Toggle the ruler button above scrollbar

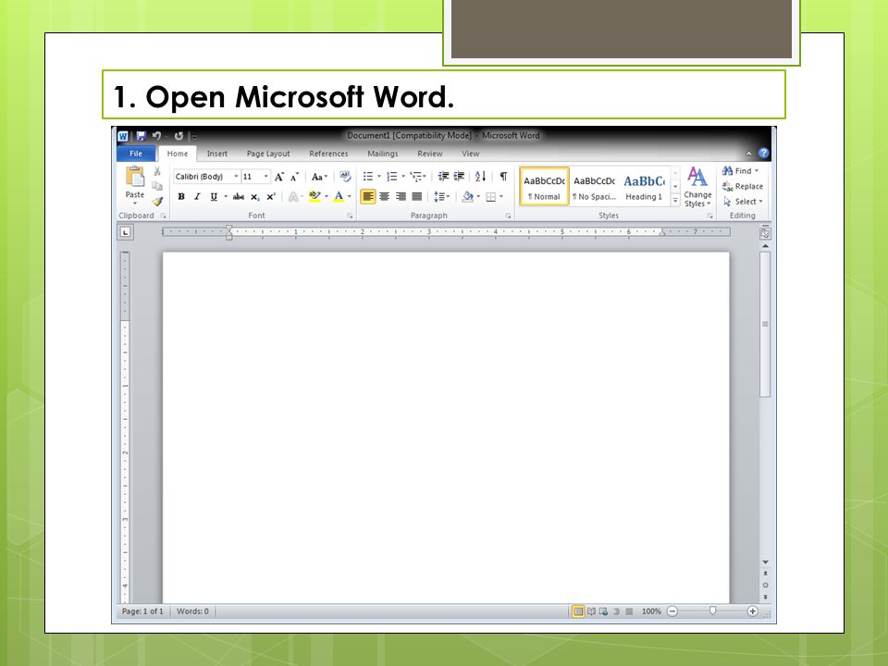(x=765, y=233)
